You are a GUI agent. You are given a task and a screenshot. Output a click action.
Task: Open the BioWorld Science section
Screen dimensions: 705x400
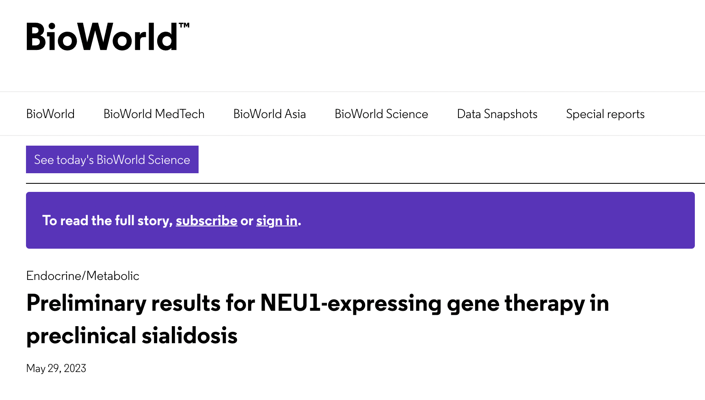[381, 114]
